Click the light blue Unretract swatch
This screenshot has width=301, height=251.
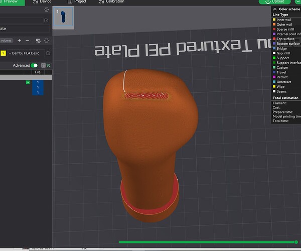pyautogui.click(x=274, y=82)
